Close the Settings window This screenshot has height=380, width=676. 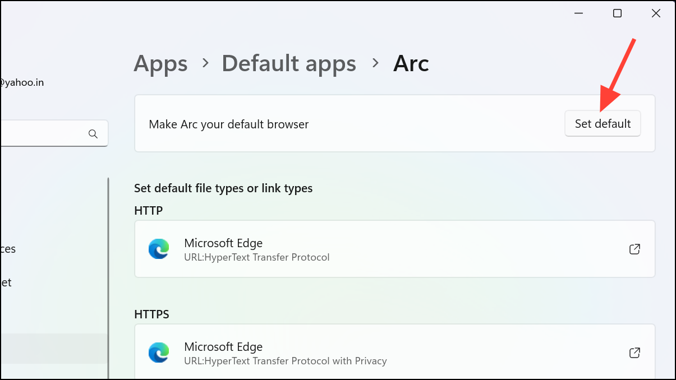pyautogui.click(x=656, y=13)
